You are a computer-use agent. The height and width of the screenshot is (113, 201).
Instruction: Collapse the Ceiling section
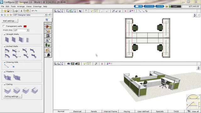click(x=5, y=84)
